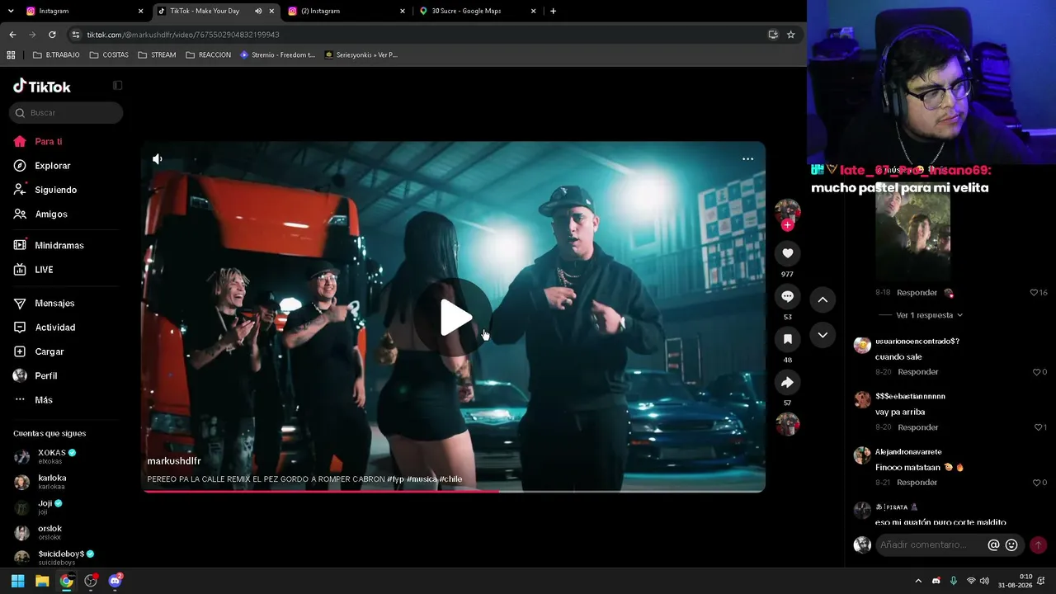Insert a mention with the @ icon
The image size is (1056, 594).
tap(993, 544)
